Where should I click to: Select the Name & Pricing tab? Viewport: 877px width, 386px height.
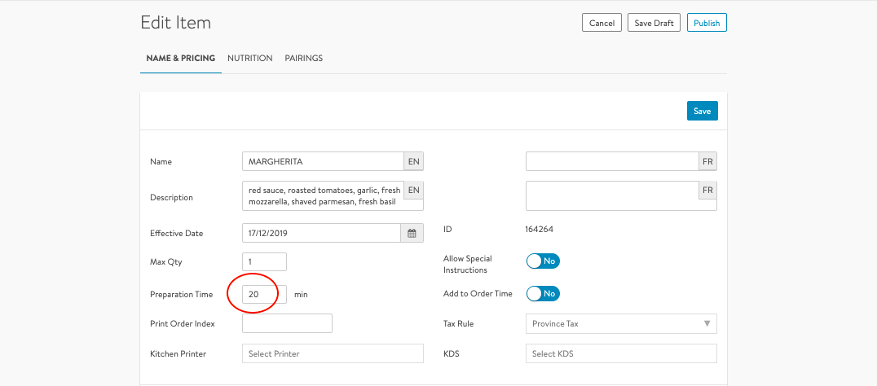point(180,59)
